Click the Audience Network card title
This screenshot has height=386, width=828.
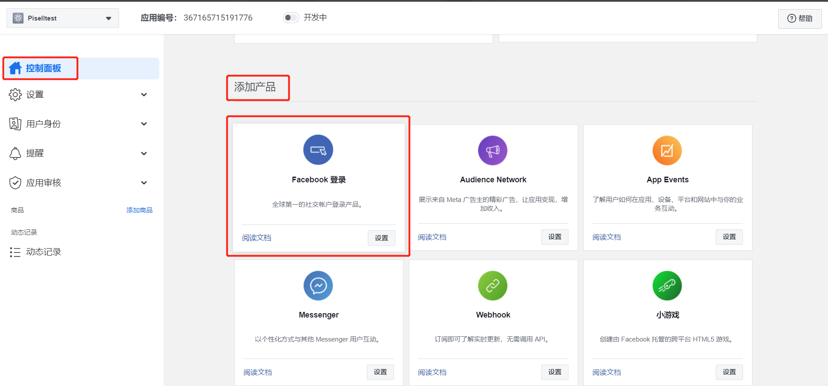click(x=493, y=180)
